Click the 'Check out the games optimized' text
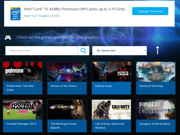 click(58, 37)
